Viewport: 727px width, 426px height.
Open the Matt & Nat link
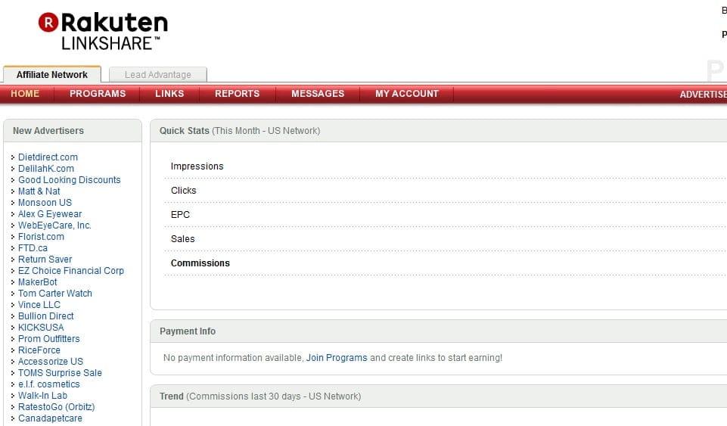pos(39,191)
